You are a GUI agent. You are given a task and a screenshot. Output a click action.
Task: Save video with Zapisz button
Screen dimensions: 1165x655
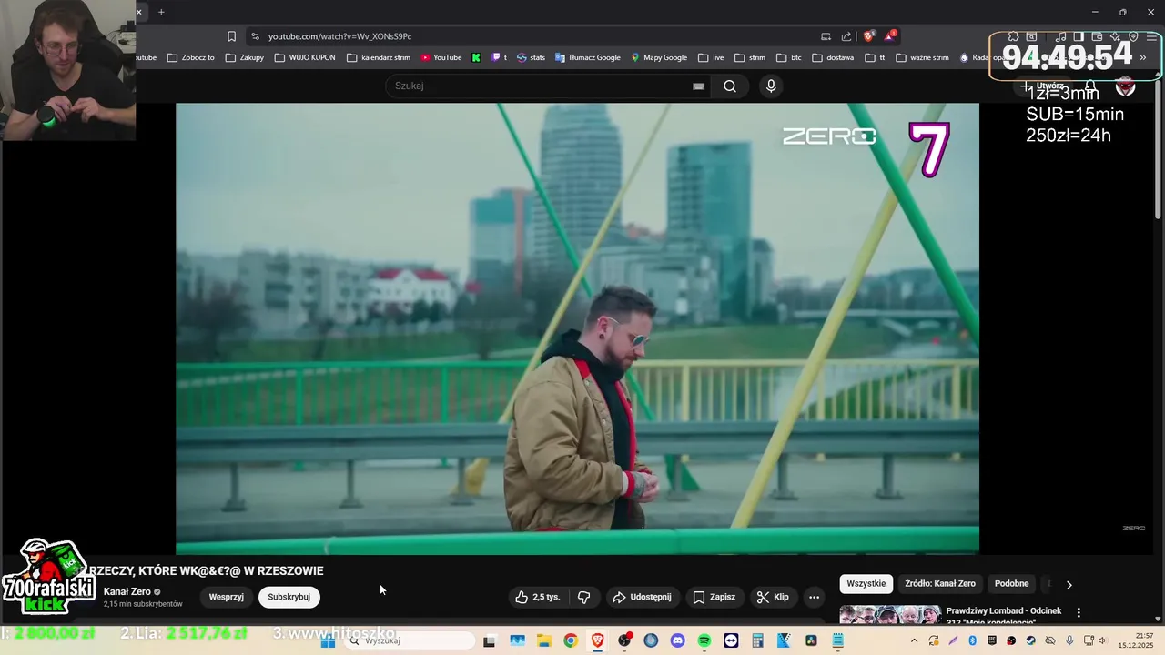[714, 597]
